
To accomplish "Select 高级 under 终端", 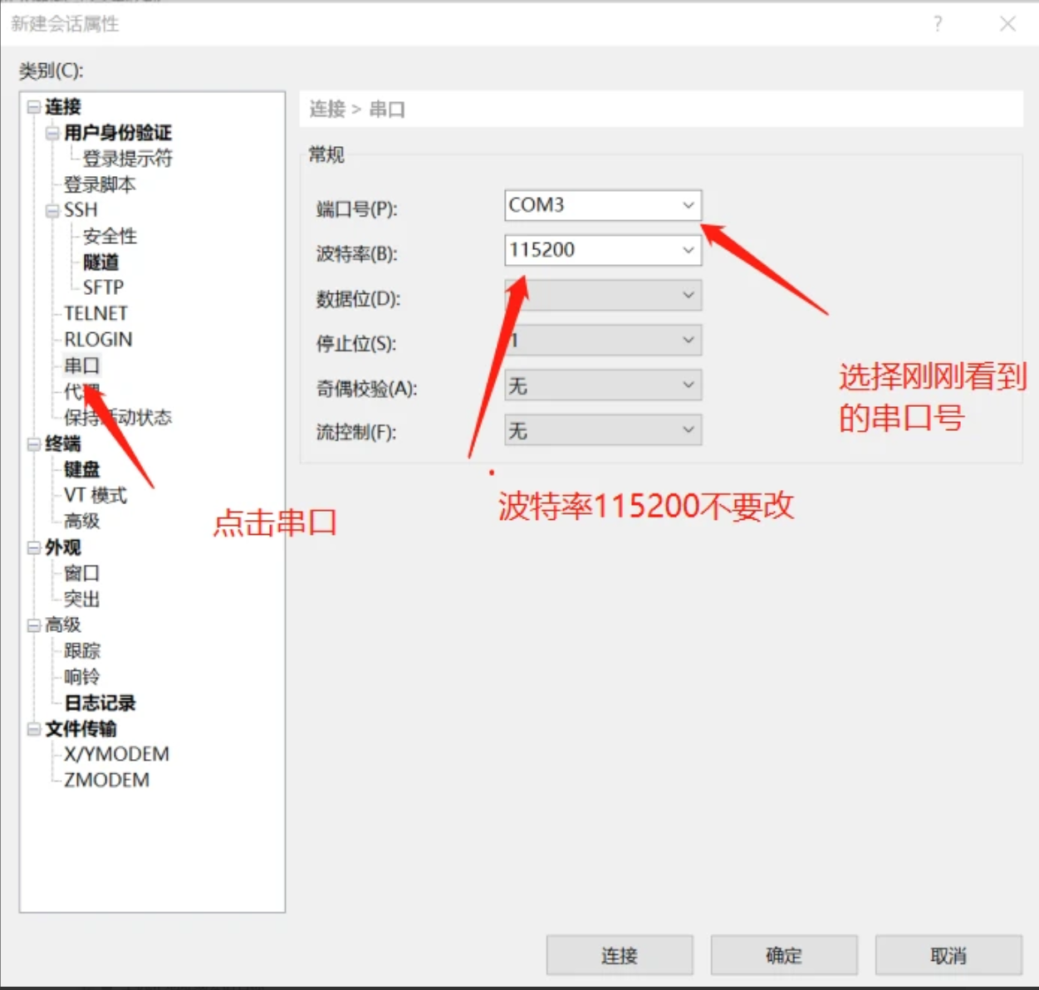I will 81,522.
